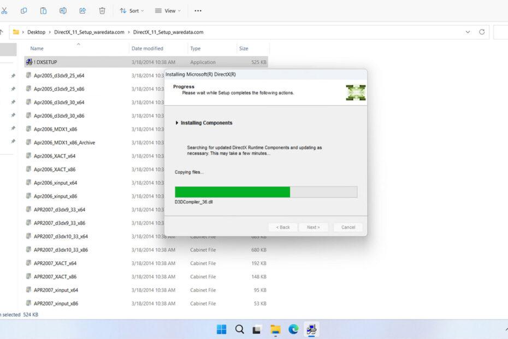Click the chevron after Desktop breadcrumb
Viewport: 508px width, 339px height.
(x=50, y=32)
